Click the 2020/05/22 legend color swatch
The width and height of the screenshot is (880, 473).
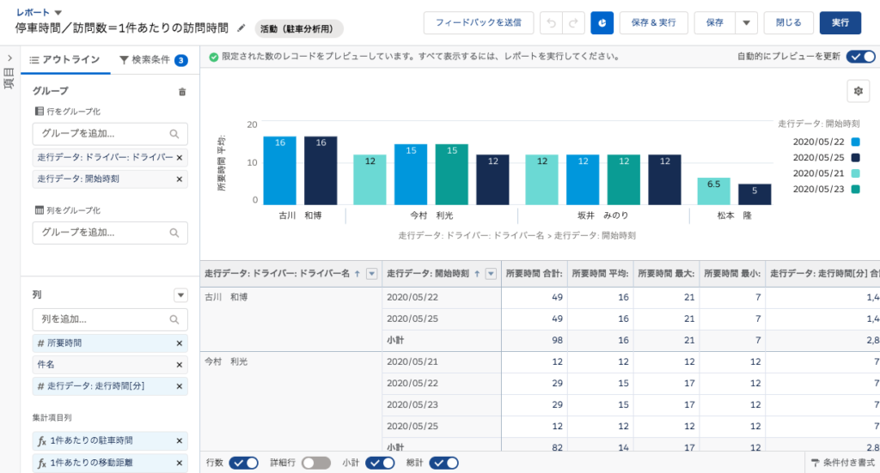click(855, 142)
